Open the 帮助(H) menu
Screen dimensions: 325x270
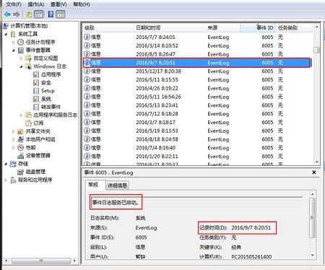[82, 4]
